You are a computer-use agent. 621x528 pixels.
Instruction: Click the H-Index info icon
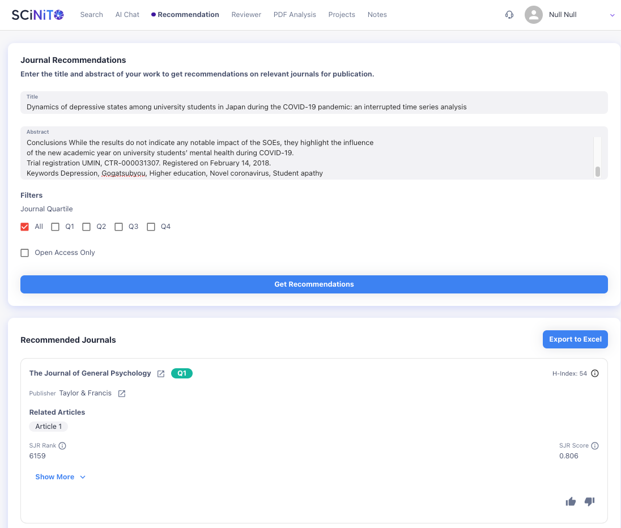(595, 373)
